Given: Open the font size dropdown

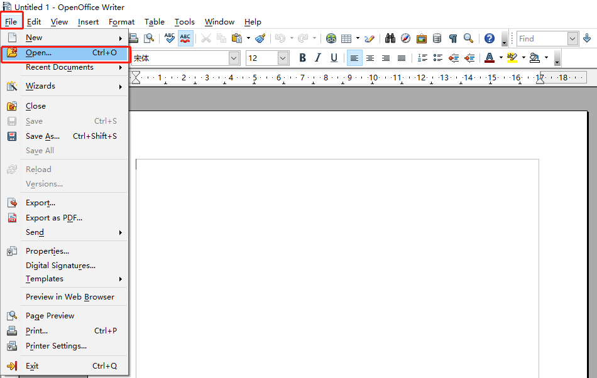Looking at the screenshot, I should coord(283,58).
